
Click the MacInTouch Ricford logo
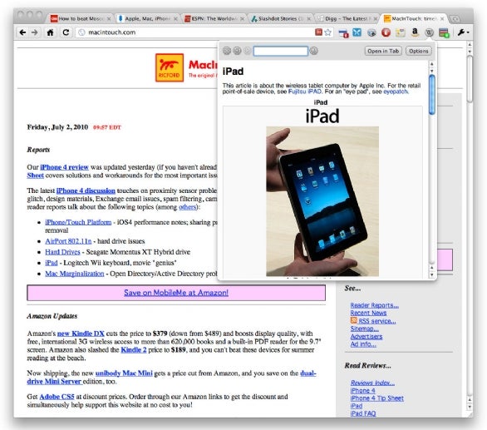pos(170,67)
